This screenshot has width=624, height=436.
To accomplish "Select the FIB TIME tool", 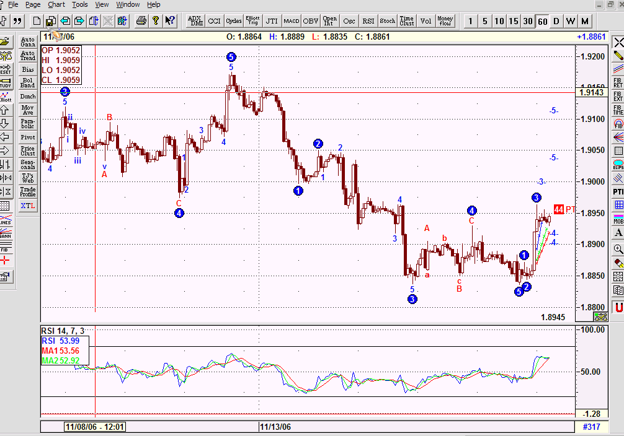I will tap(618, 110).
